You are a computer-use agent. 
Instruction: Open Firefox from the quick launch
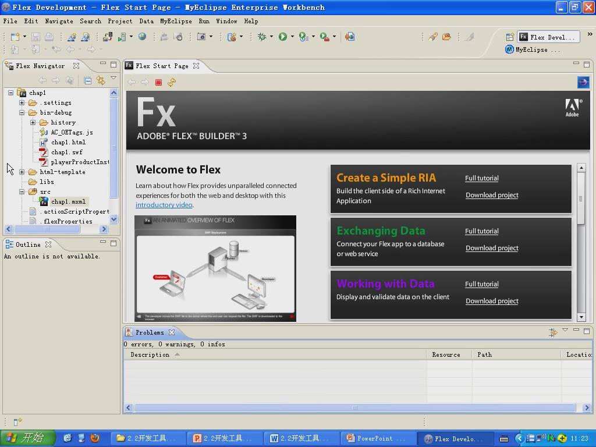click(x=95, y=438)
